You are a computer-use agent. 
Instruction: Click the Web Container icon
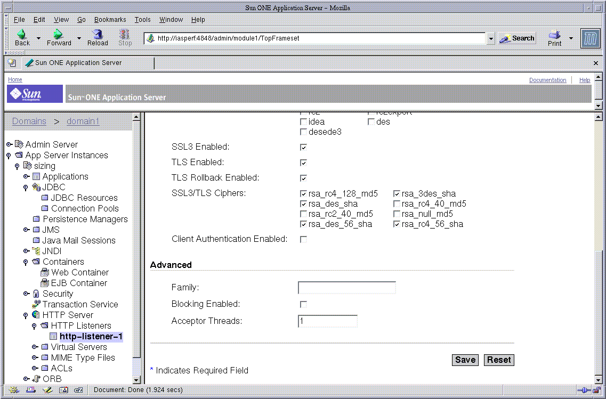point(45,272)
